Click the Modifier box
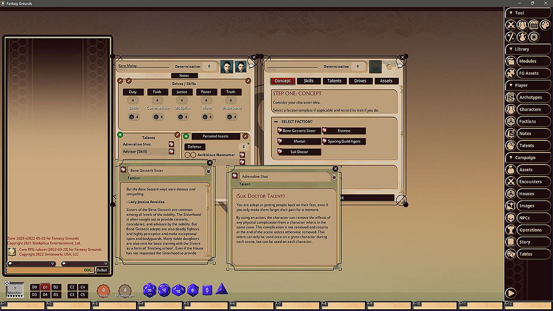 (x=15, y=290)
